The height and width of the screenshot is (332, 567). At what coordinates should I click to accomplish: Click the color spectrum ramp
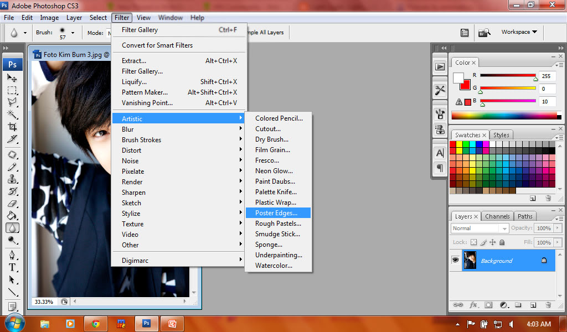[x=506, y=116]
